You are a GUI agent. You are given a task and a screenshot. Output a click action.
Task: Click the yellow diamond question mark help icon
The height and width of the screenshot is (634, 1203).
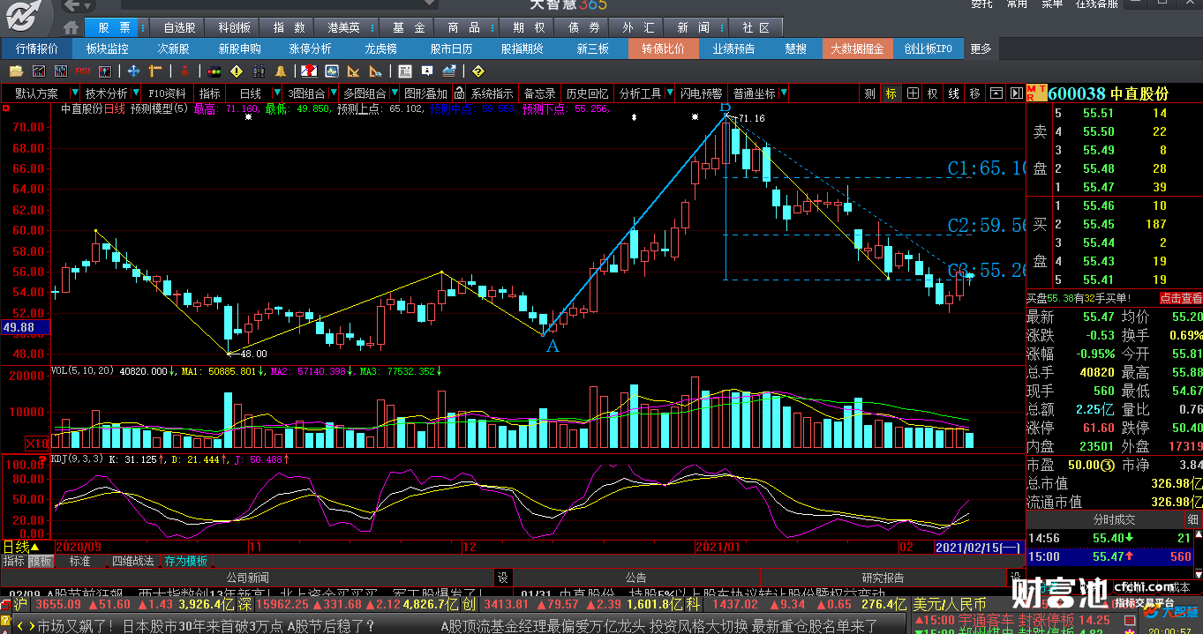click(478, 71)
